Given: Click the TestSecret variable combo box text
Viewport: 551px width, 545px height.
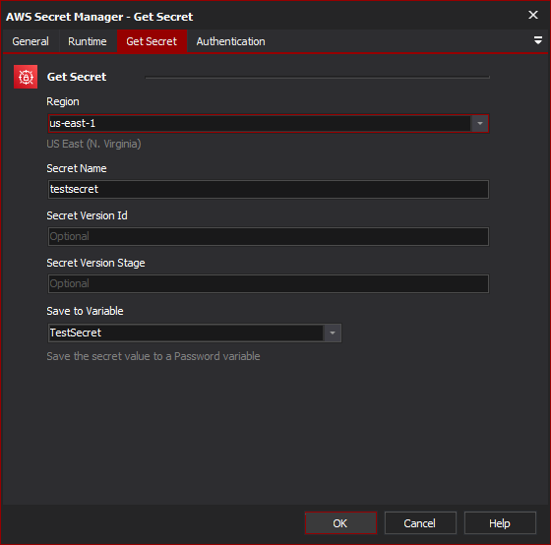Looking at the screenshot, I should pyautogui.click(x=186, y=333).
